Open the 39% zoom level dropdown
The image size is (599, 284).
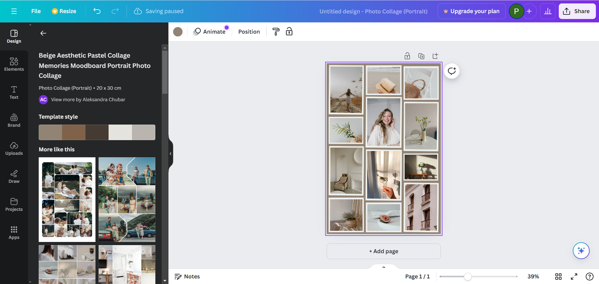533,277
